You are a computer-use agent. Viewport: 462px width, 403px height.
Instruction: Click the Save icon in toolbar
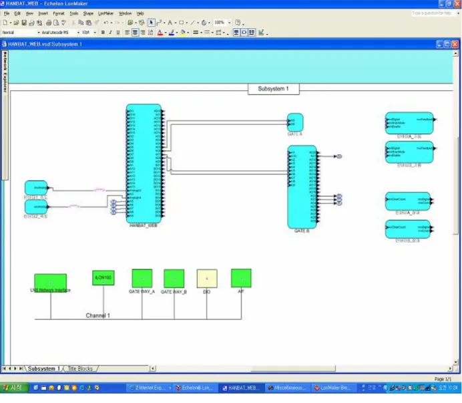(24, 23)
